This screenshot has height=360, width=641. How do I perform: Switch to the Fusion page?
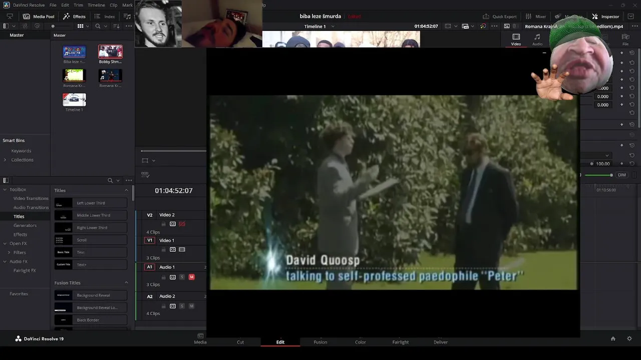pos(320,342)
